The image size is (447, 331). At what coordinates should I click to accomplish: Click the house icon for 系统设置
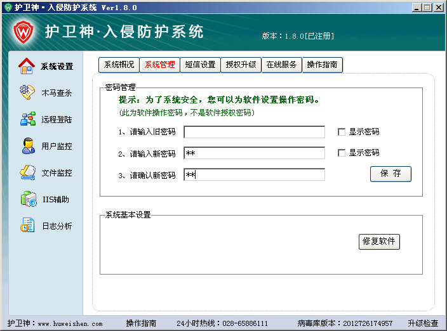[x=27, y=66]
